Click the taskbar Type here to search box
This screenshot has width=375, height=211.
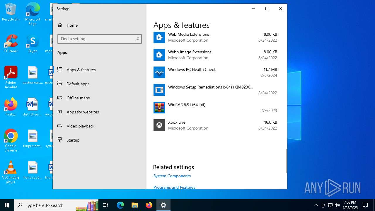point(57,205)
